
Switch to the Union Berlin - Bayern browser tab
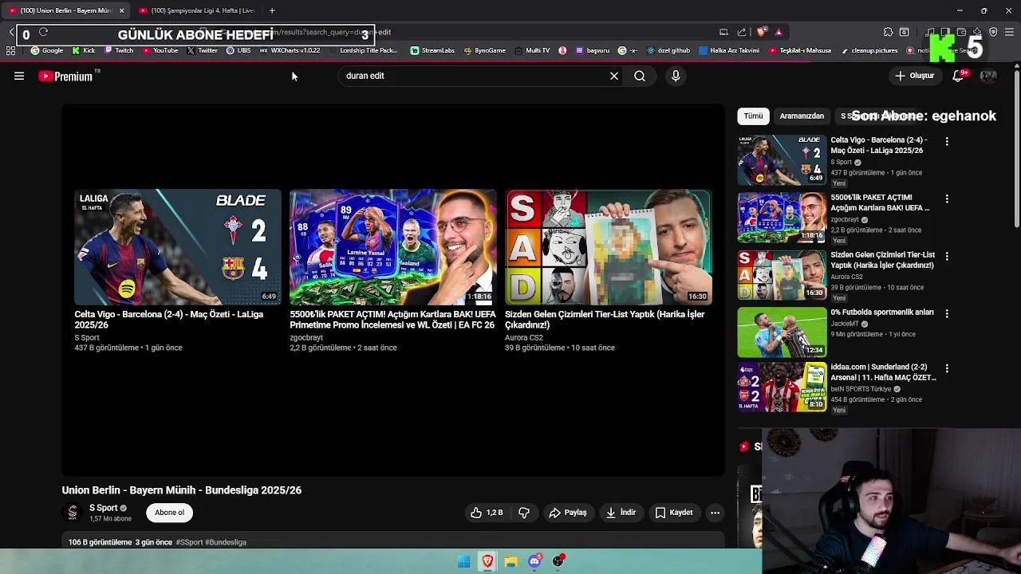click(x=65, y=10)
